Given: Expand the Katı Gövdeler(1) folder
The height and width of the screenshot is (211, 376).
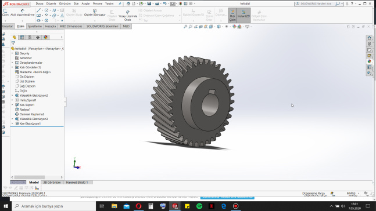Looking at the screenshot, I should (x=12, y=67).
